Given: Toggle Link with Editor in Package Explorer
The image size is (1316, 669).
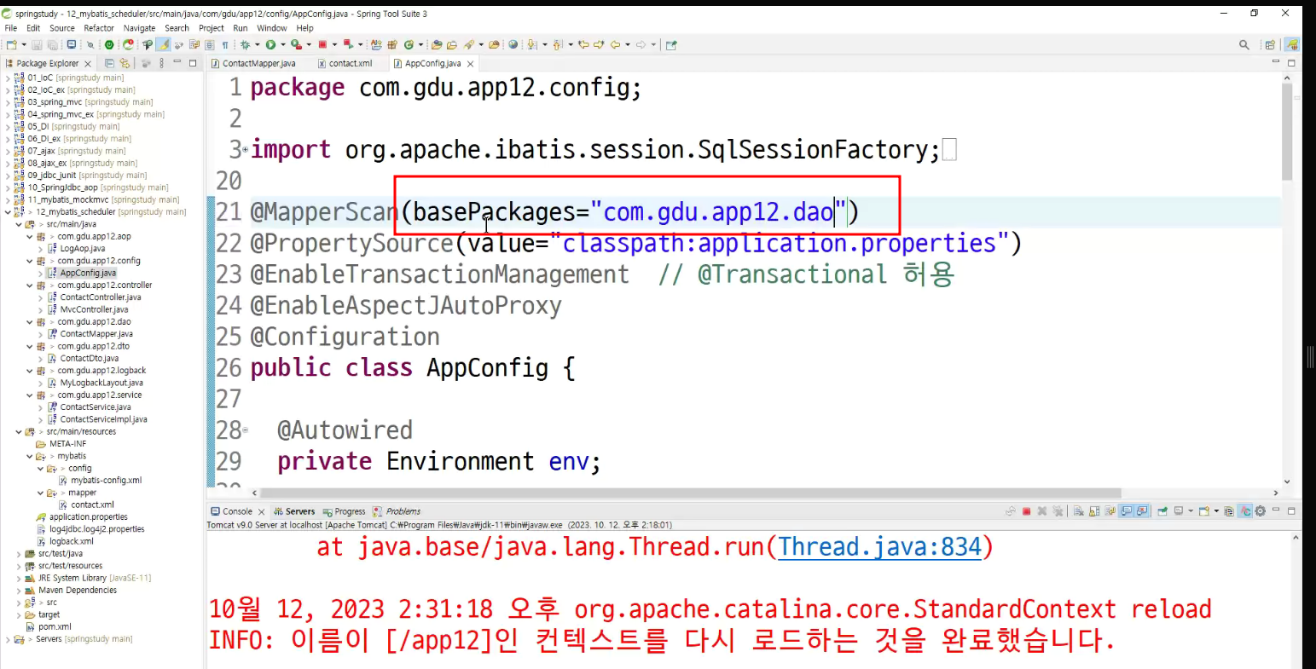Looking at the screenshot, I should coord(125,63).
